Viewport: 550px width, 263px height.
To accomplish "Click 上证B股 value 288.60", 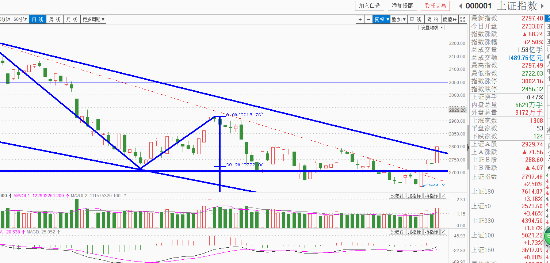I will point(534,160).
